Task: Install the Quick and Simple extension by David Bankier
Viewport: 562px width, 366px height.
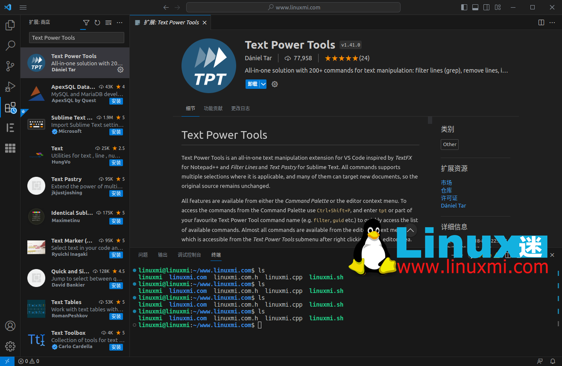Action: [x=116, y=286]
